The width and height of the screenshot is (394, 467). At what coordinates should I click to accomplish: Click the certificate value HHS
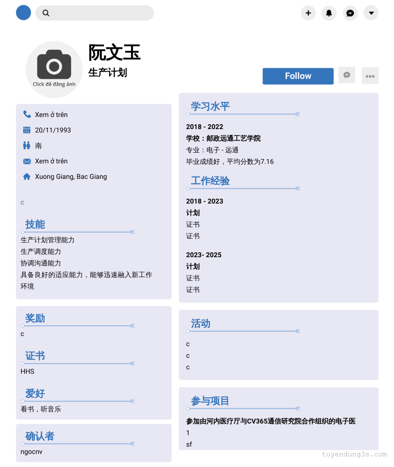point(28,371)
